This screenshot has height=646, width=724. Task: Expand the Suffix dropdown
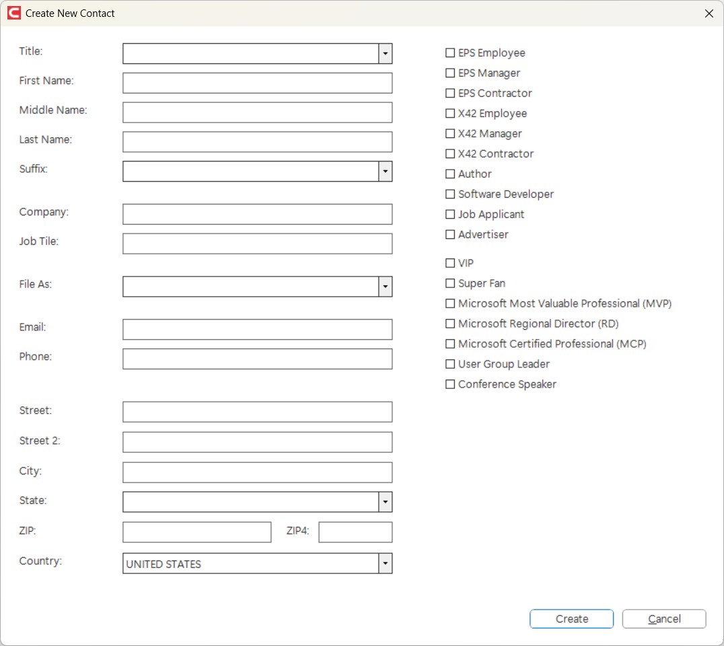coord(385,172)
